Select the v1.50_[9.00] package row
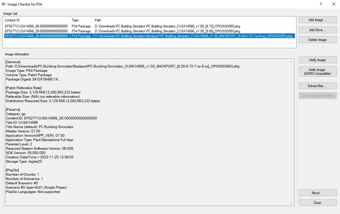Image resolution: width=340 pixels, height=214 pixels. (149, 31)
